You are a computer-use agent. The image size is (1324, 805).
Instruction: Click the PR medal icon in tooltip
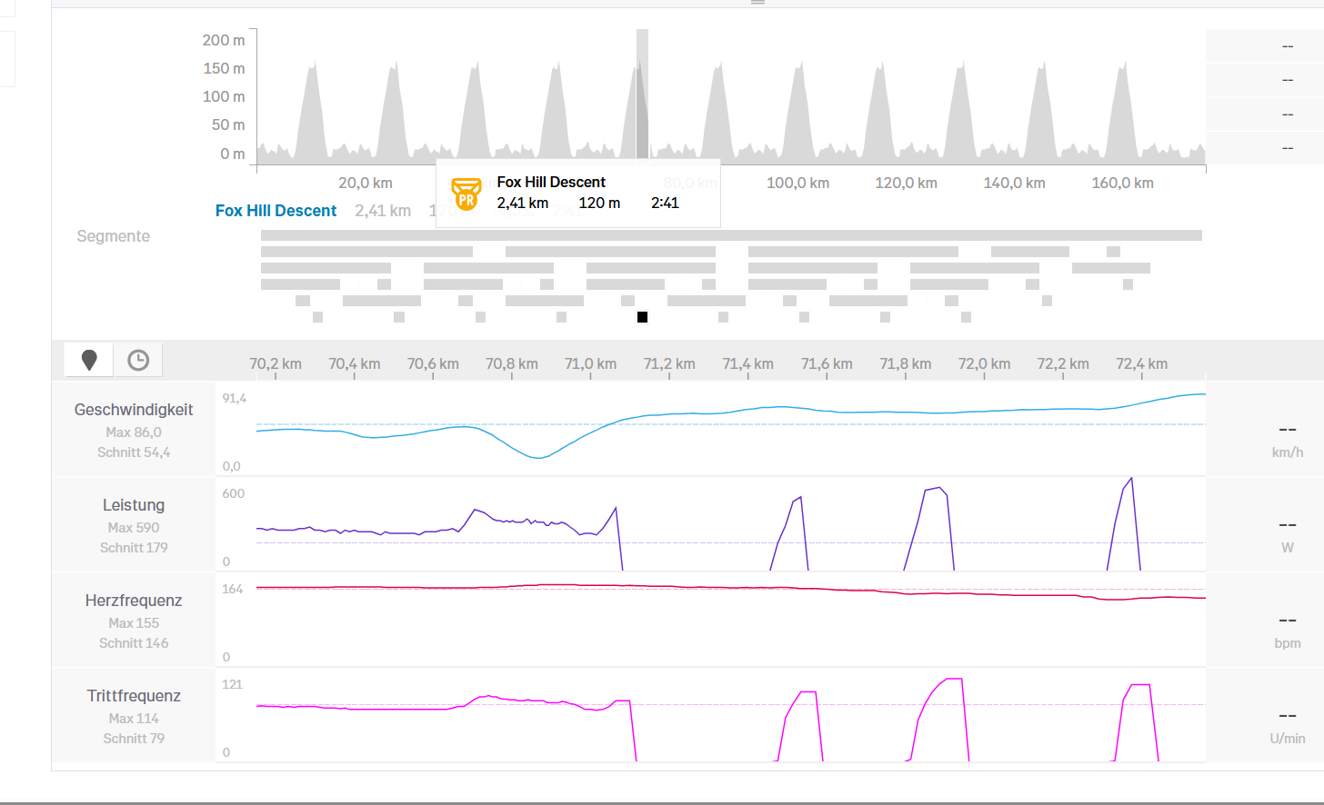466,194
